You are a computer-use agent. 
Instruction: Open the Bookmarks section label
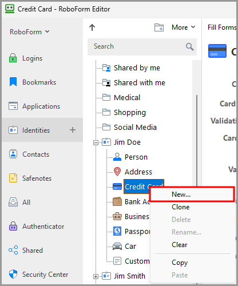coord(39,82)
